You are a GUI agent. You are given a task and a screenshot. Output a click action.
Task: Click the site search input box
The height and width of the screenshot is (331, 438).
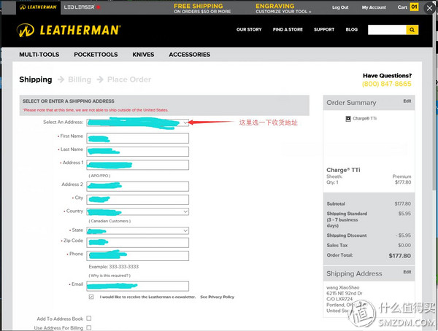coord(387,30)
